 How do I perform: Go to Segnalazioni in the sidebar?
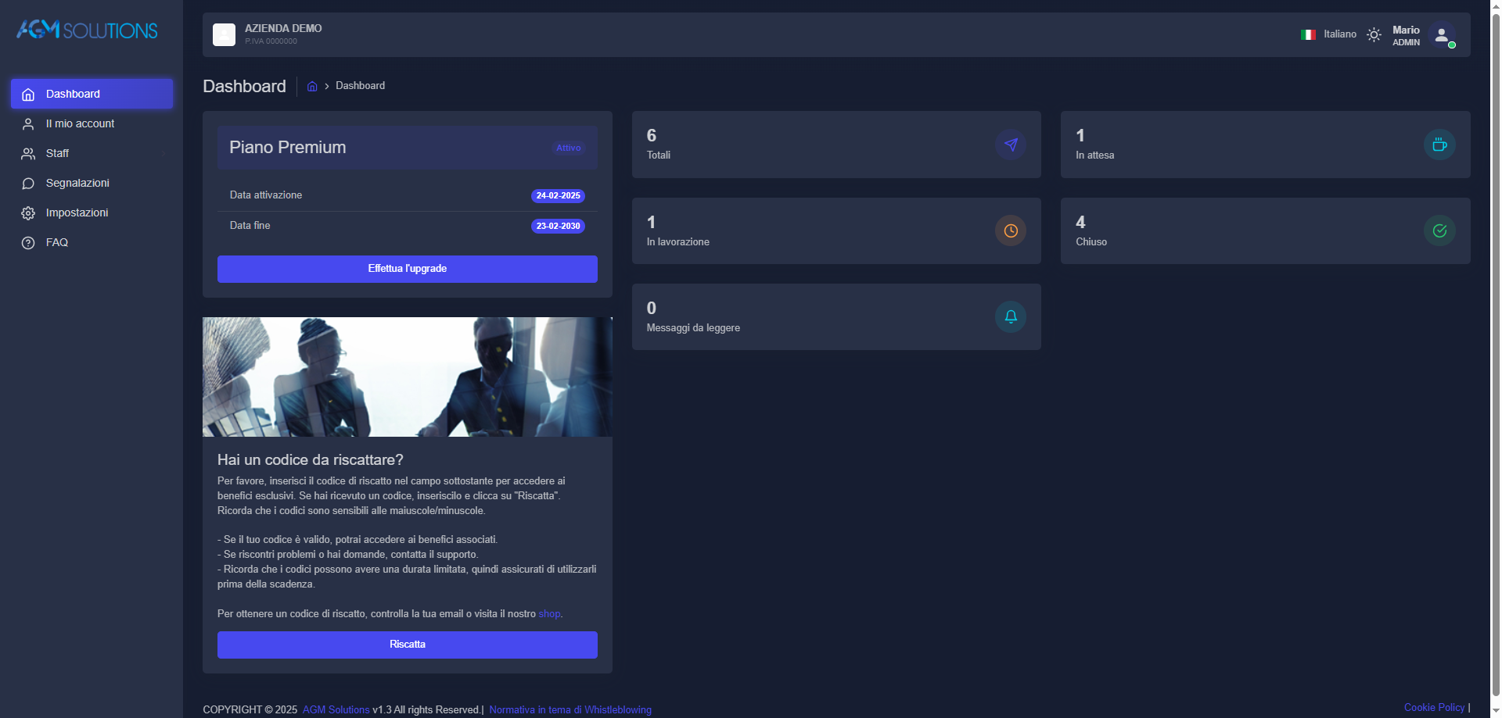coord(77,184)
